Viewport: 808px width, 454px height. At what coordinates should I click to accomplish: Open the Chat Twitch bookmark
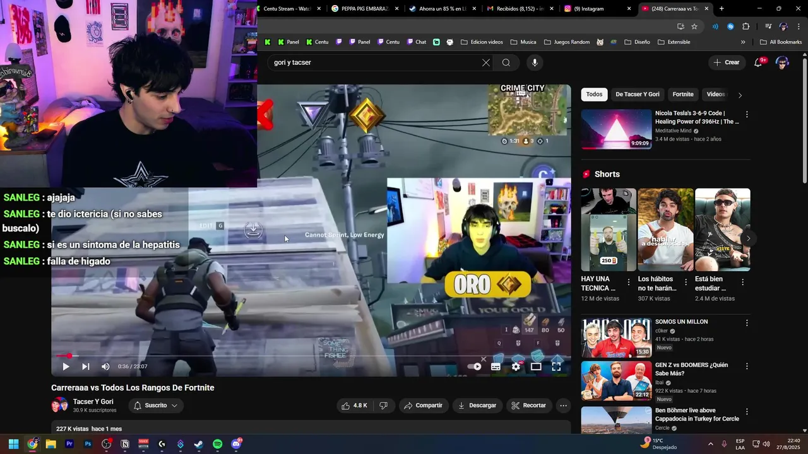[416, 42]
